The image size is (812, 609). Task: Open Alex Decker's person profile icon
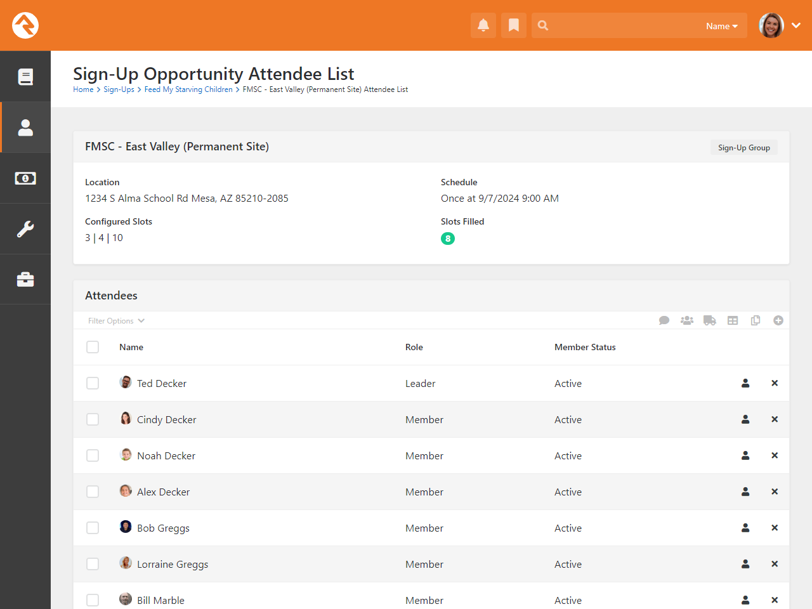[745, 492]
